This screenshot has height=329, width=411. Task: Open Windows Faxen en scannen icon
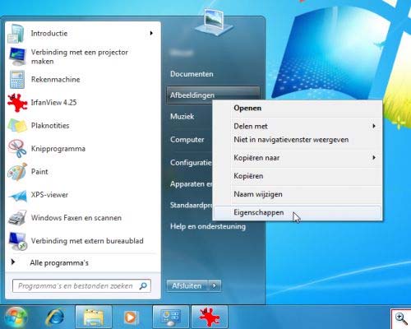pyautogui.click(x=17, y=218)
